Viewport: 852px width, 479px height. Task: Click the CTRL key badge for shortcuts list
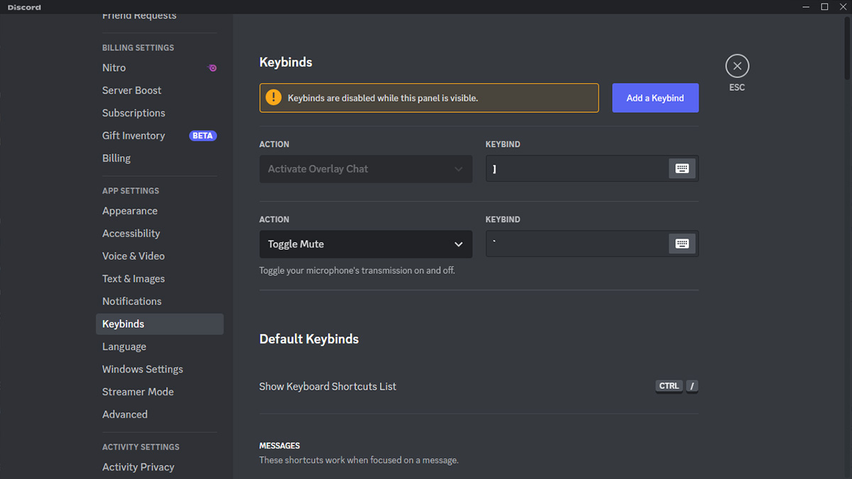[x=668, y=386]
